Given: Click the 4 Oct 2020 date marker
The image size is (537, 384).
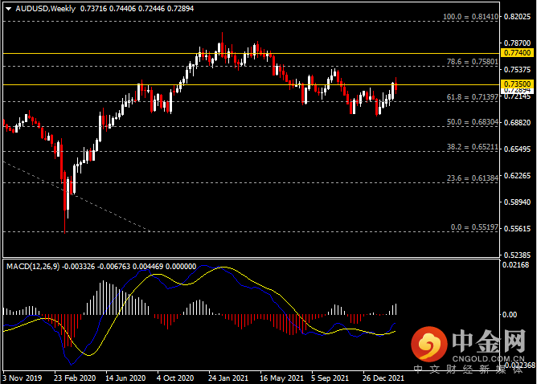Looking at the screenshot, I should pyautogui.click(x=175, y=378).
